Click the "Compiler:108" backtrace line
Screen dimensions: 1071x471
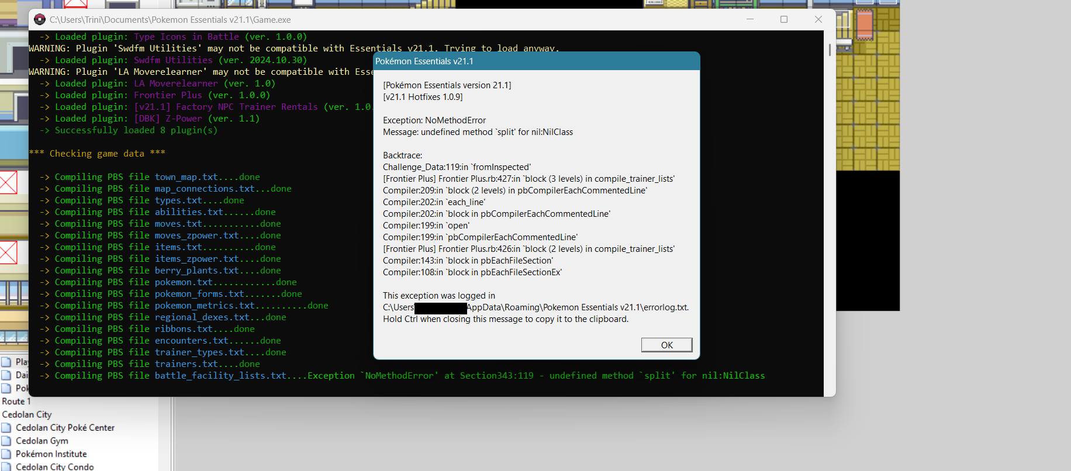point(472,272)
